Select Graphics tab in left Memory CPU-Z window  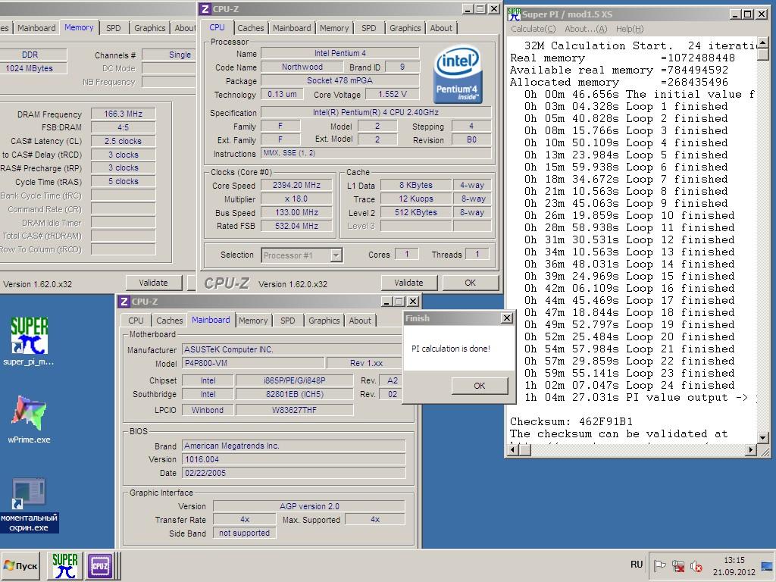click(149, 28)
